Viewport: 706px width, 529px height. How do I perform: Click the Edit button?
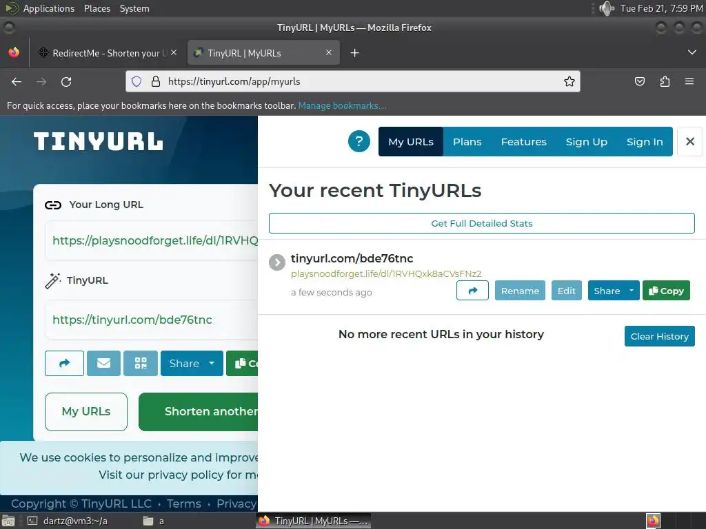(567, 291)
